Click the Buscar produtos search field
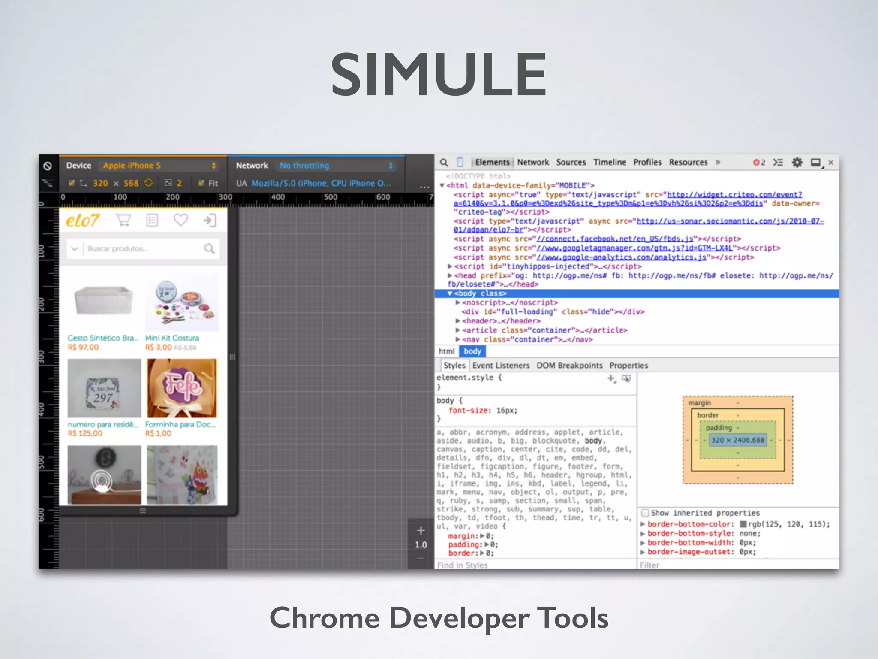The width and height of the screenshot is (878, 659). point(143,248)
